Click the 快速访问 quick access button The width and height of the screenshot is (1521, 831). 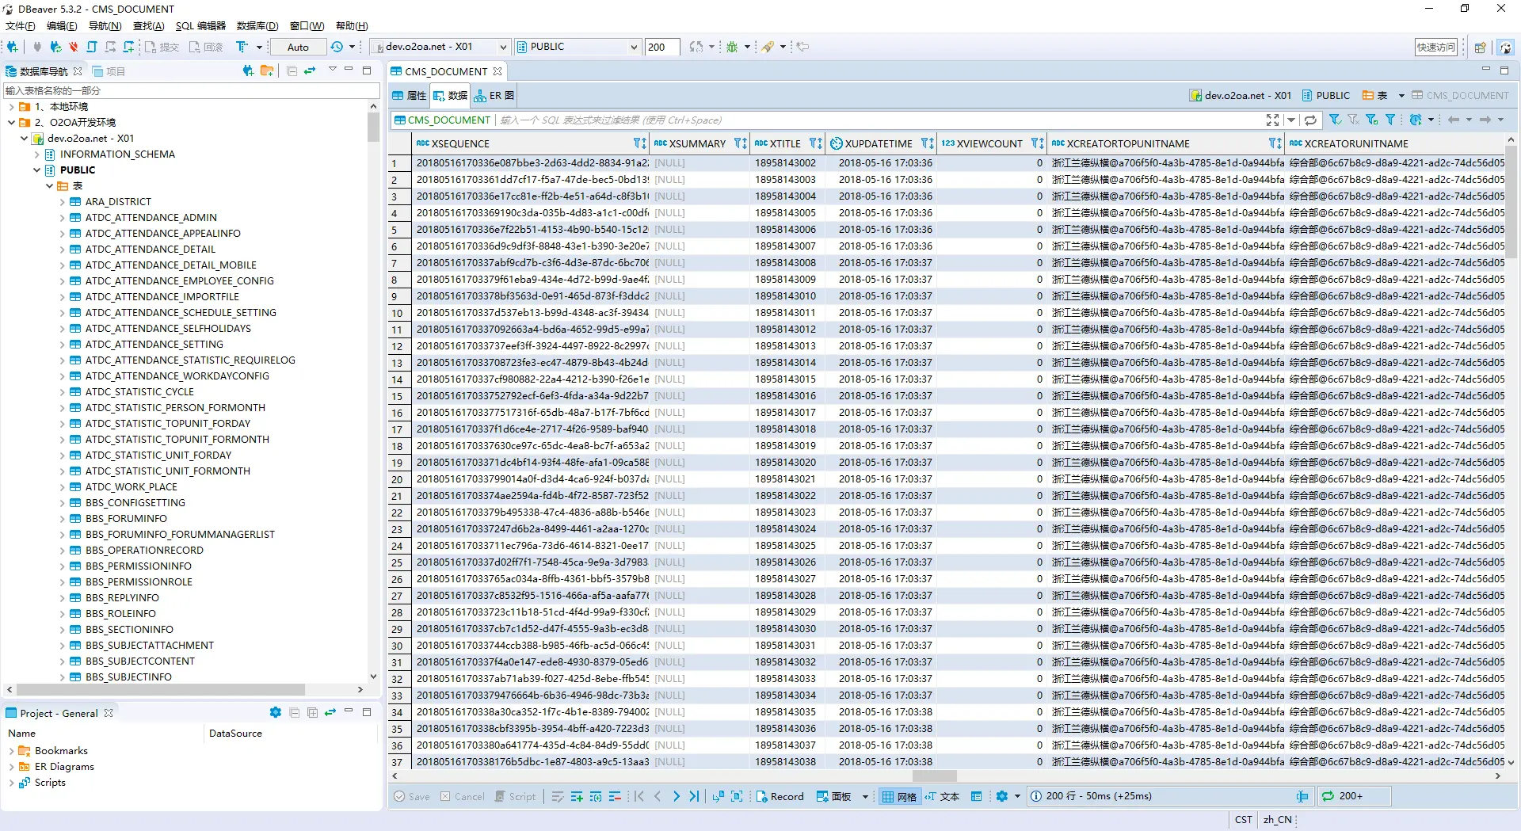pos(1436,47)
